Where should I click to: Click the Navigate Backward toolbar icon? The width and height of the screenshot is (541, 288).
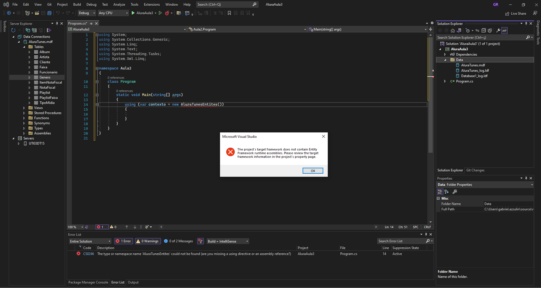(9, 13)
